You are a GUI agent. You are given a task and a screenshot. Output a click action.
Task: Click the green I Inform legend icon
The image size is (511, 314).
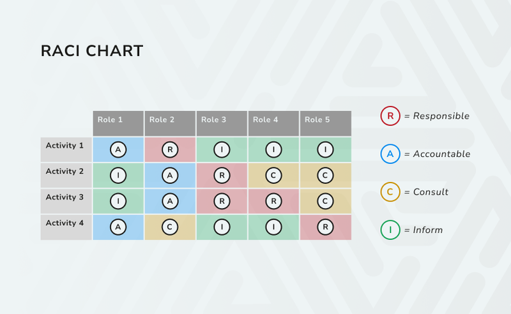point(390,230)
